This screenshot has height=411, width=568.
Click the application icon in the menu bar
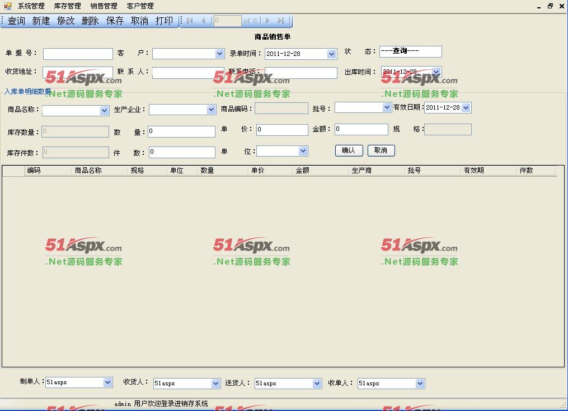click(x=8, y=6)
